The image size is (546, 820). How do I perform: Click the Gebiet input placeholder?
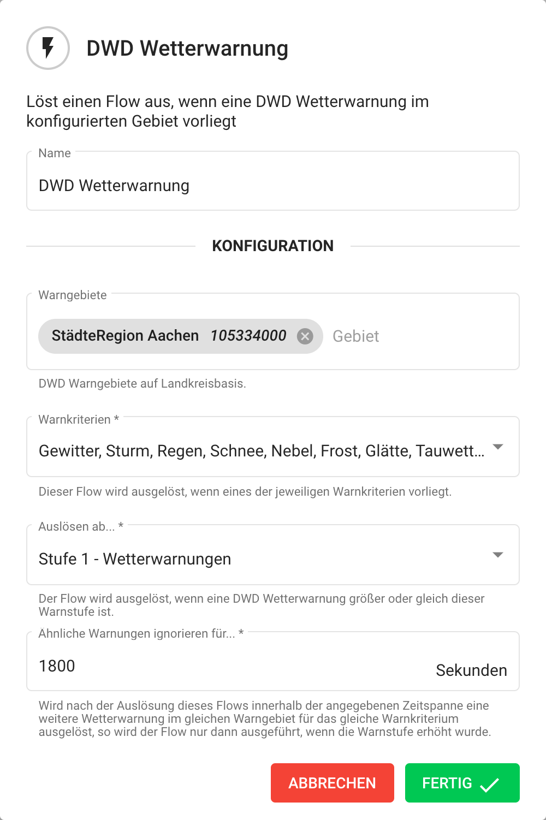[x=356, y=336]
